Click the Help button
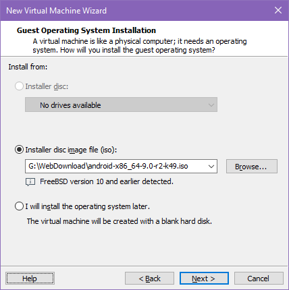The image size is (289, 290). 30,279
